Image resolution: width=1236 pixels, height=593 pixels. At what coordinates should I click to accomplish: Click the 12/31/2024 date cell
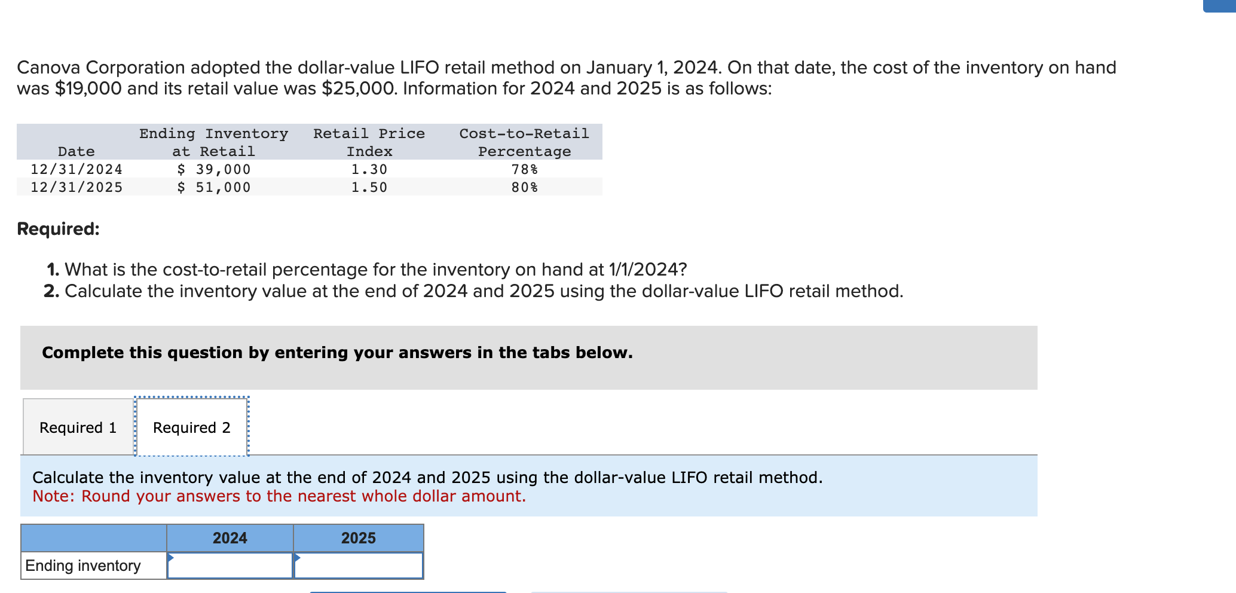[77, 169]
